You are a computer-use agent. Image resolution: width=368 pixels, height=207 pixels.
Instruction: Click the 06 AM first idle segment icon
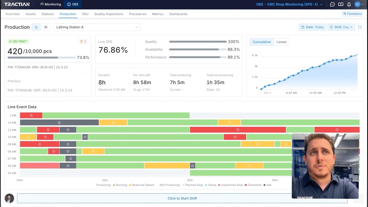tap(68, 166)
